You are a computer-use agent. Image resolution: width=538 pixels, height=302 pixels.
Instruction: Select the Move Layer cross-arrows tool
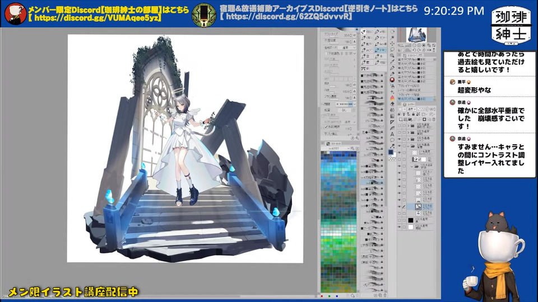[x=392, y=44]
